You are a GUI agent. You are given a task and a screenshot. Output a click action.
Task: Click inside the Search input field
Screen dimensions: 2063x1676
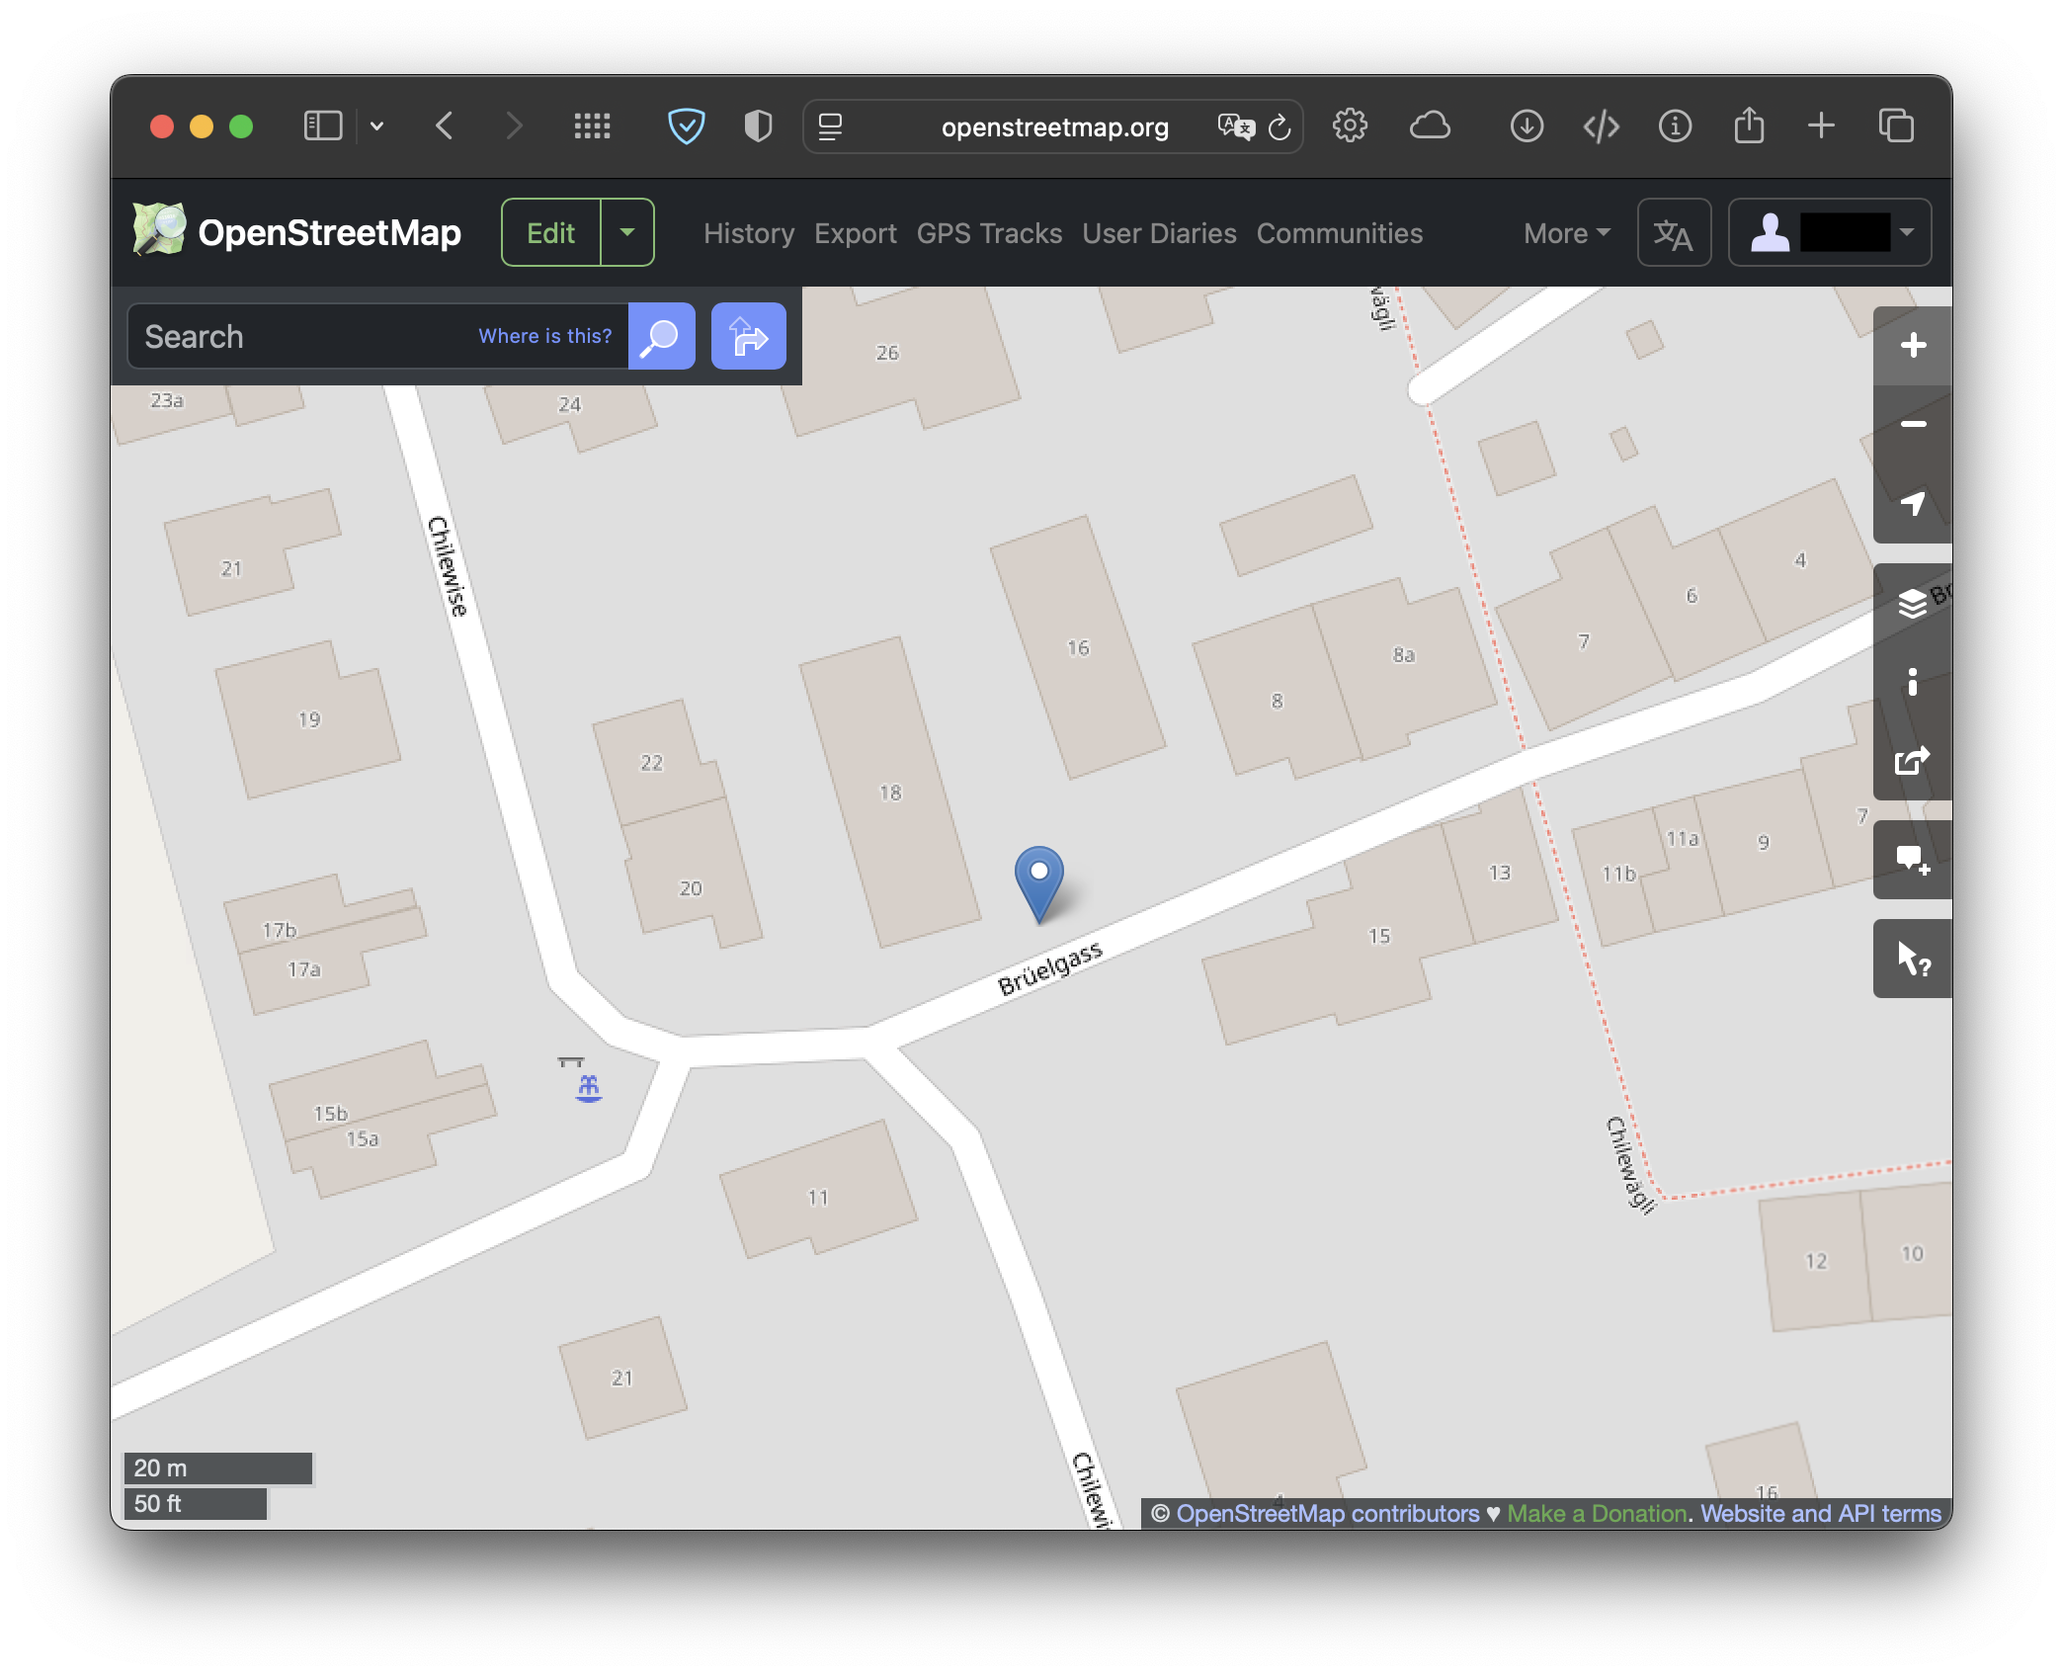click(296, 336)
